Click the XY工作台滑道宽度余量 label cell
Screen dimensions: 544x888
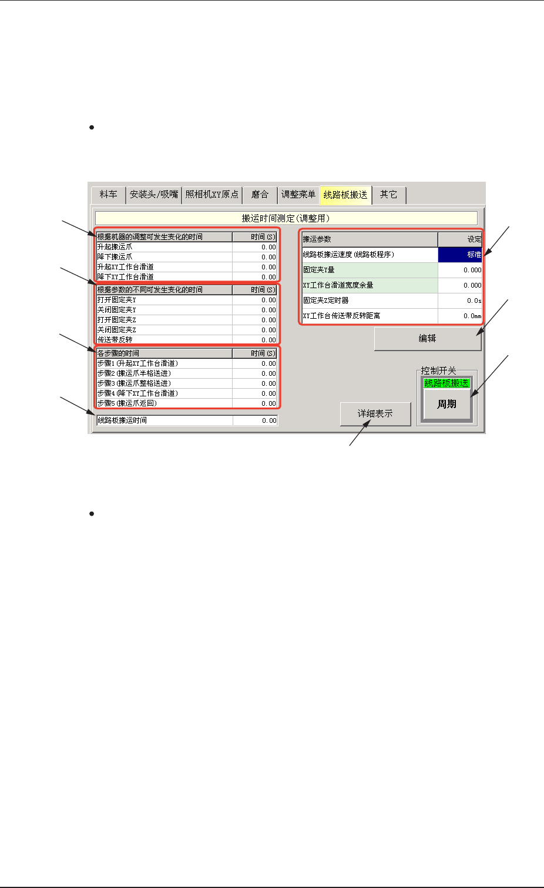(x=370, y=285)
